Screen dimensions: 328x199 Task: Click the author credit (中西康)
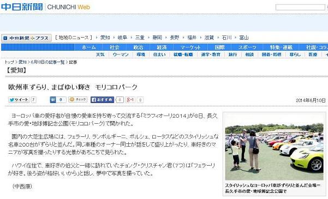click(x=22, y=186)
